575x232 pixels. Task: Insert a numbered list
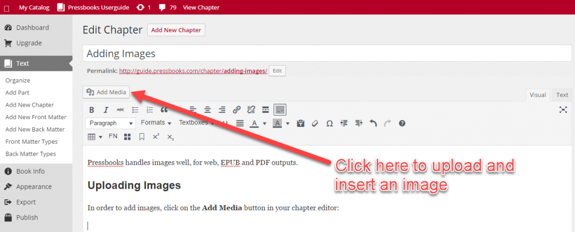click(x=149, y=110)
